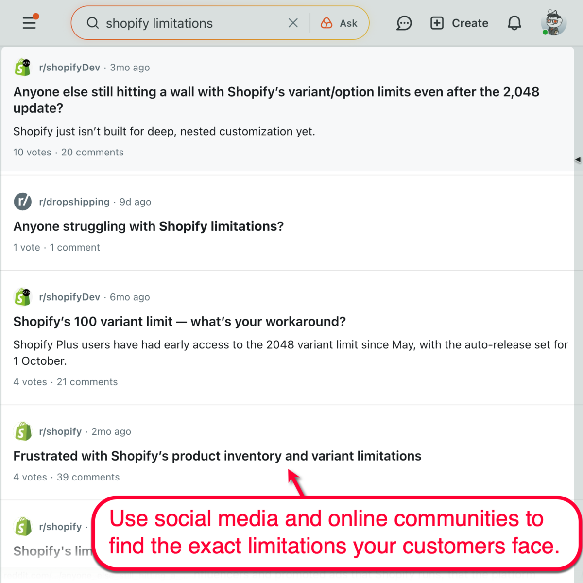View 21 comments on the variant limit workaround post
This screenshot has height=583, width=583.
pos(87,382)
